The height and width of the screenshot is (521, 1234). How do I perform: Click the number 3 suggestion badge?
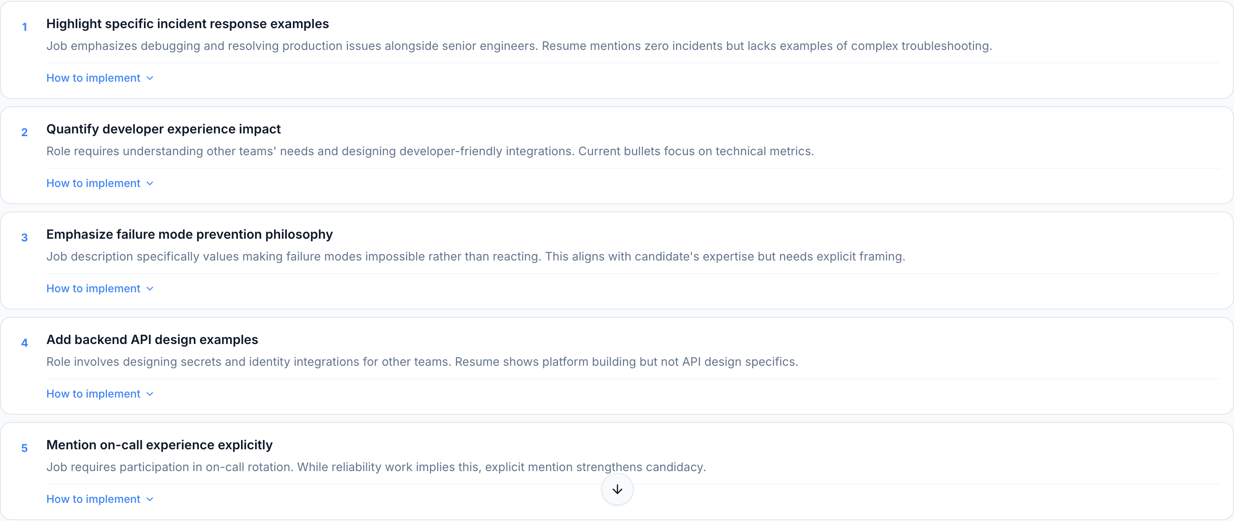25,238
